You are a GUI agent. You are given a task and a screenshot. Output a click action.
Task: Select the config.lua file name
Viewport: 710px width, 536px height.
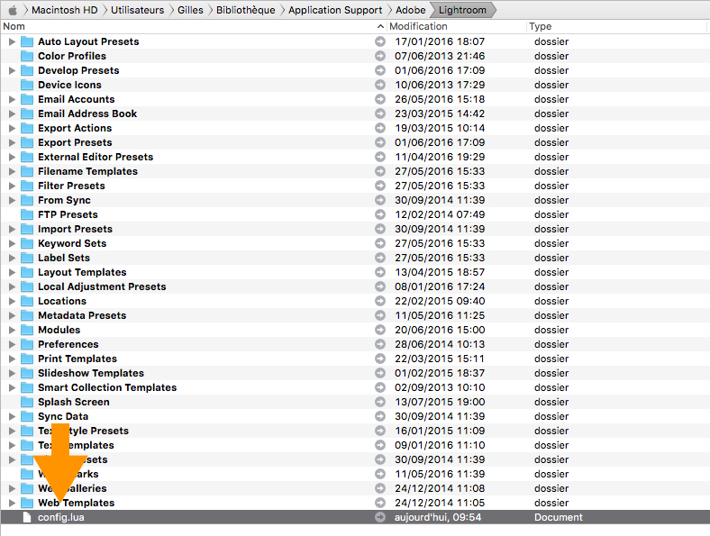tap(60, 517)
